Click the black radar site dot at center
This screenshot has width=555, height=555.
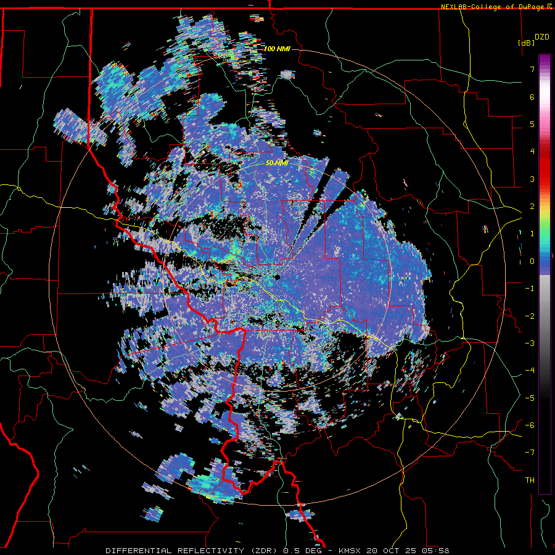pos(277,277)
